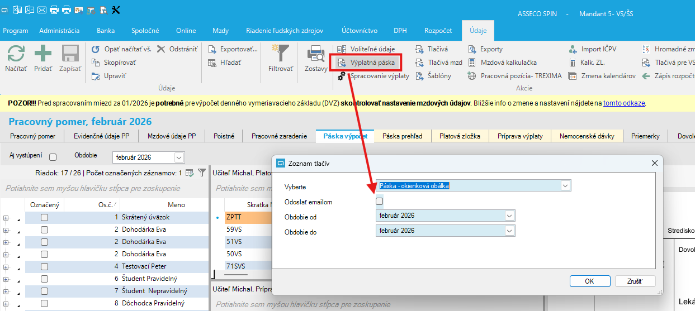The width and height of the screenshot is (695, 311).
Task: Confirm dialog with OK button
Action: tap(589, 281)
